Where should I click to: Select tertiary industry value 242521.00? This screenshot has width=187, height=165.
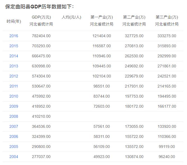(x=167, y=76)
